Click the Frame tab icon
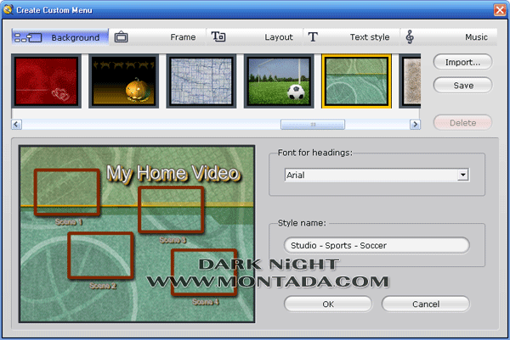The image size is (510, 340). (122, 37)
